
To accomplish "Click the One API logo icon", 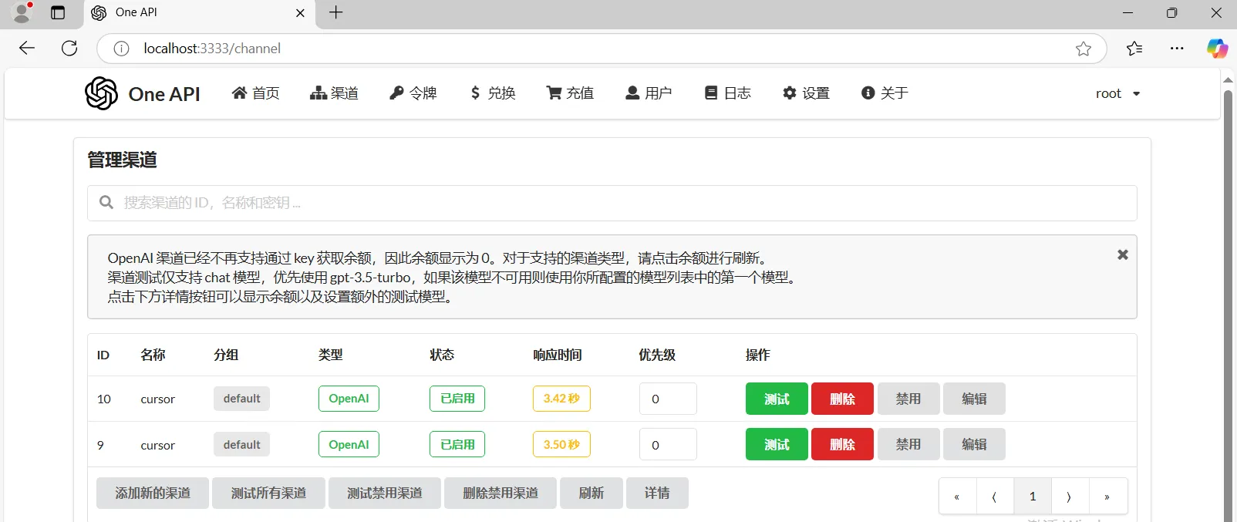I will click(101, 93).
